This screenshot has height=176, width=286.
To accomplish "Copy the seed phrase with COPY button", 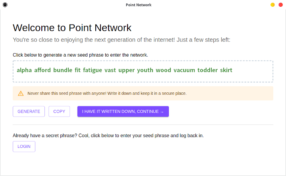I will pyautogui.click(x=59, y=111).
